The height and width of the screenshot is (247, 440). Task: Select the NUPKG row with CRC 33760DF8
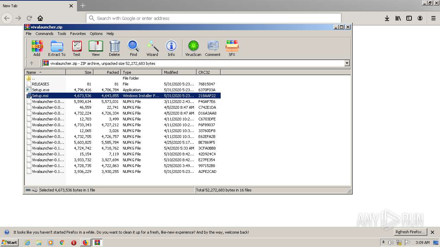click(123, 131)
